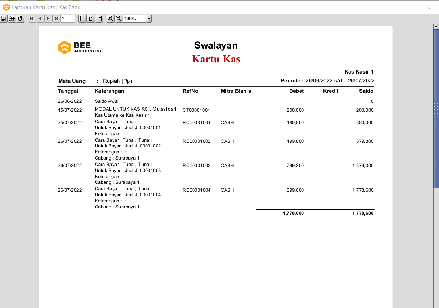Viewport: 439px width, 308px height.
Task: Click the period end date 26/07/2022
Action: tap(361, 81)
